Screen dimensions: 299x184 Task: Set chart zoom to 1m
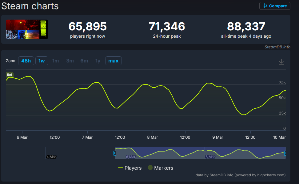56,61
